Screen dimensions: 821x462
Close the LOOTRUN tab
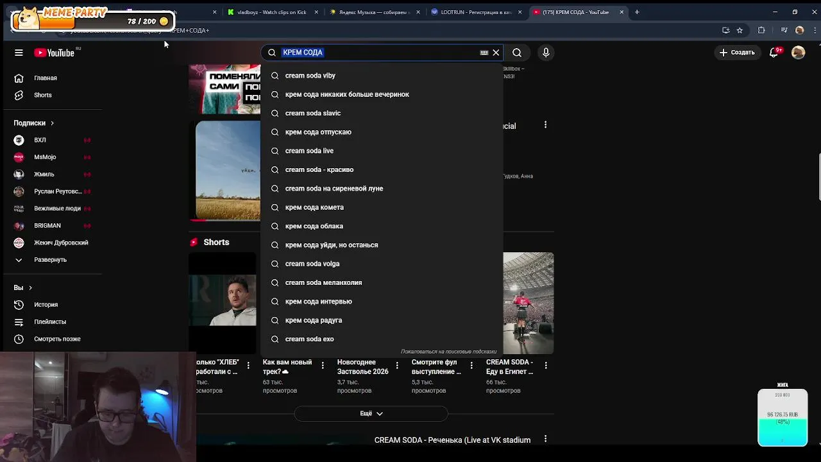[520, 12]
